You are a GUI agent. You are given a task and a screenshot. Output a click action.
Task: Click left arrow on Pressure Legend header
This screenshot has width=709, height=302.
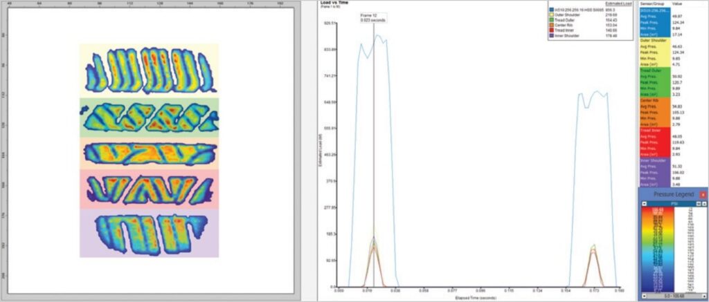[644, 204]
